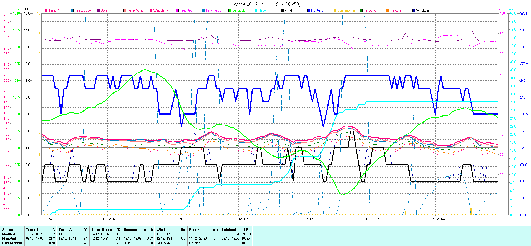Click the Regen mm column header in table
The height and width of the screenshot is (246, 531).
203,230
